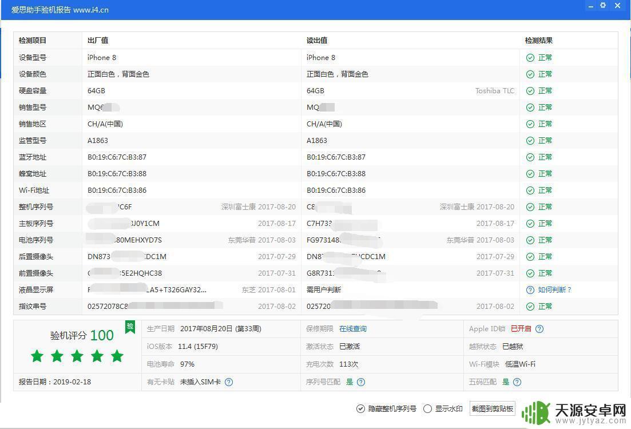Click the window title 爱思助手验机报告 www.i4.cn
631x429 pixels.
(x=60, y=10)
